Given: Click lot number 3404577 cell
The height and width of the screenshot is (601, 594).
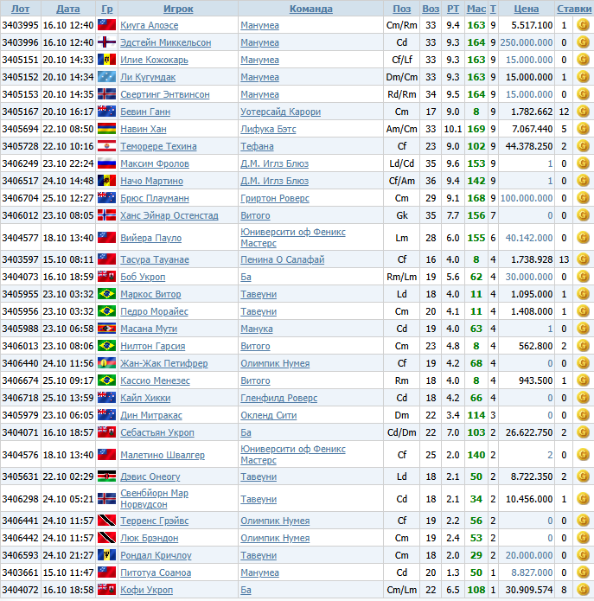Looking at the screenshot, I should pos(20,238).
